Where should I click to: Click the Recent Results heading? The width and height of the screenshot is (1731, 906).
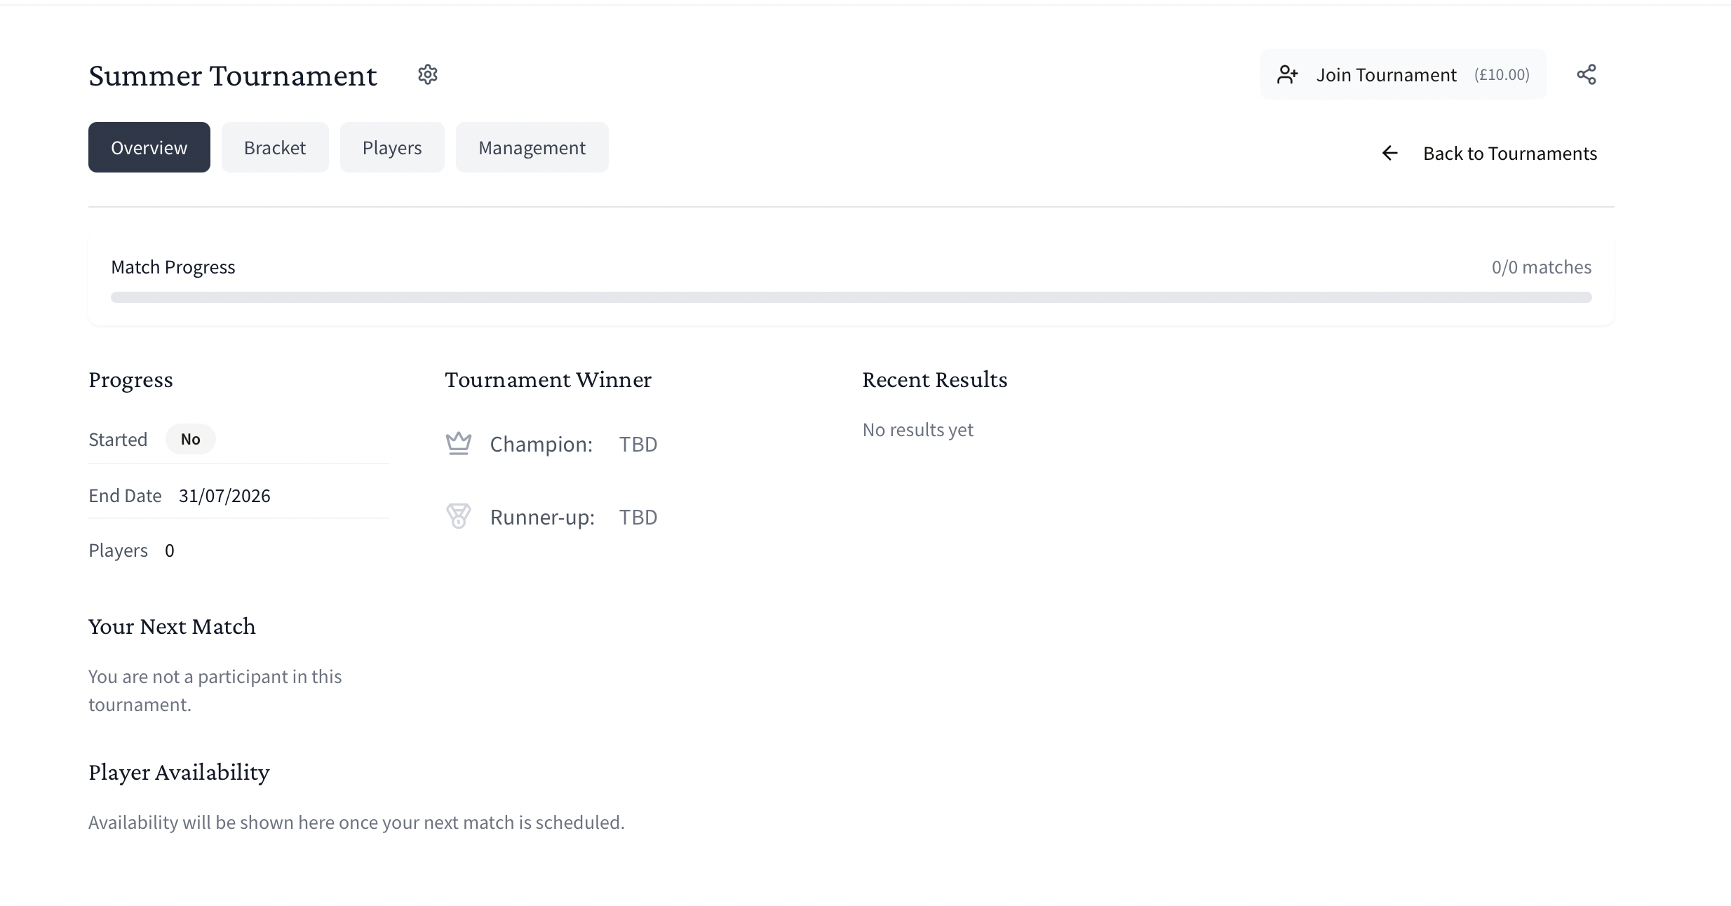click(x=935, y=379)
